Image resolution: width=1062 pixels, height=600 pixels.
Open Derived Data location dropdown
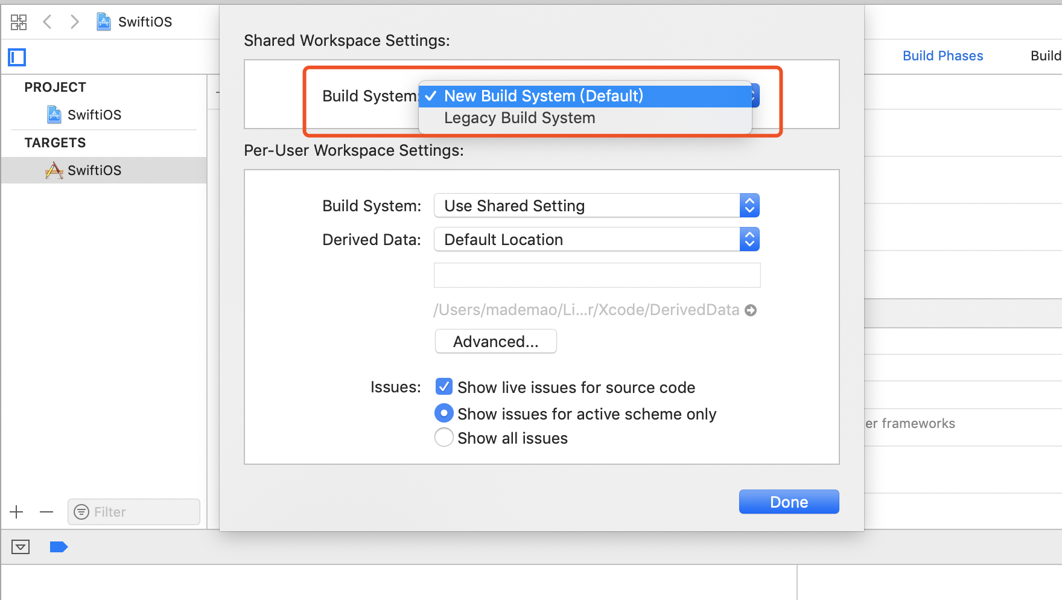(x=597, y=240)
